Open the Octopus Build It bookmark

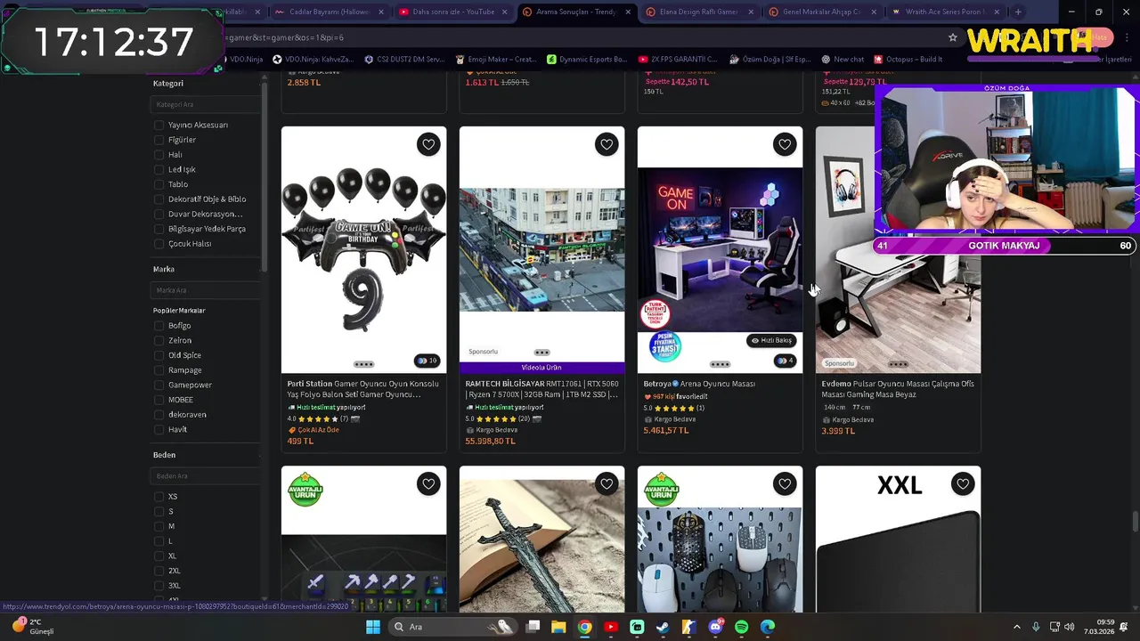pos(908,60)
